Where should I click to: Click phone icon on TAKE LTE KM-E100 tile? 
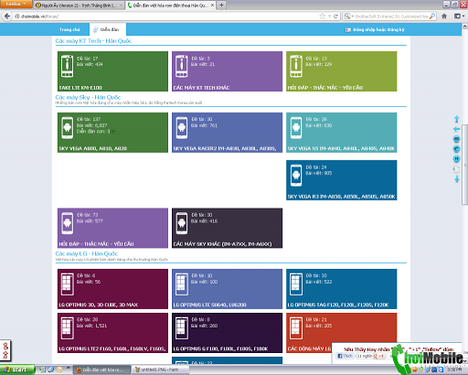(x=67, y=66)
